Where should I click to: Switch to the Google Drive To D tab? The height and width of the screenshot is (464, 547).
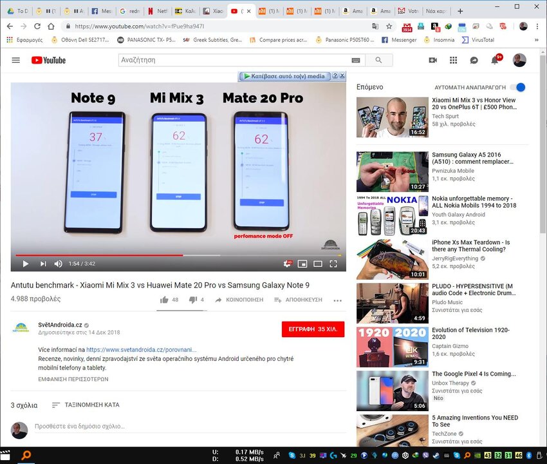click(18, 11)
